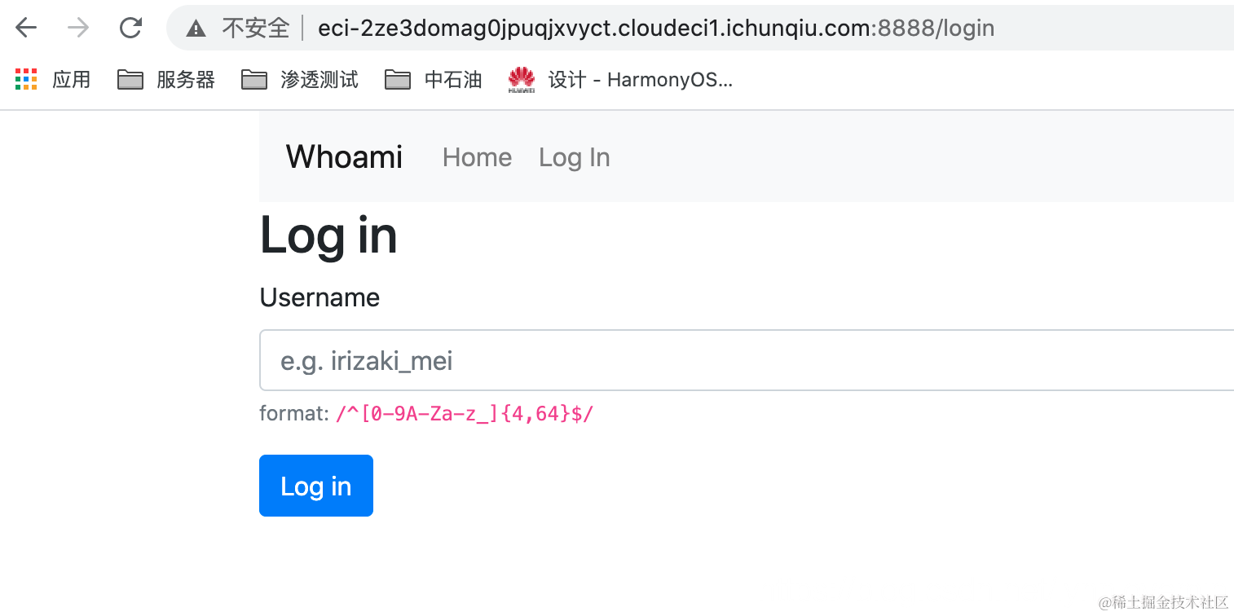Click the 不安全 security label

tap(256, 29)
